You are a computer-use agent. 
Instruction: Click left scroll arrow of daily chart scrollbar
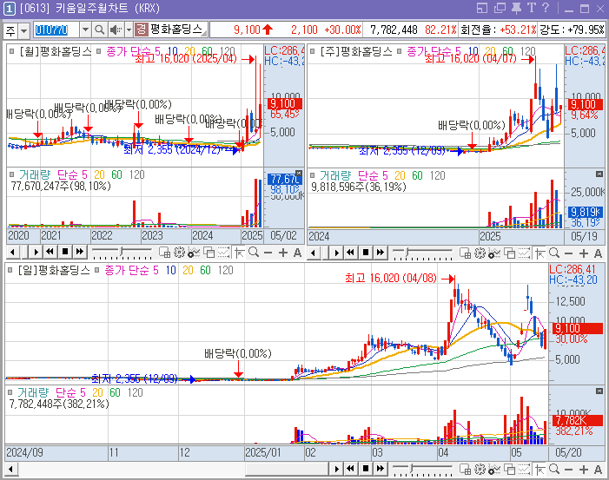[10, 469]
